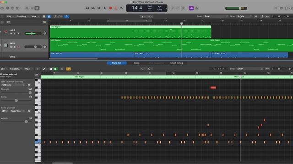Record-enable the Inst 3 track
The height and width of the screenshot is (164, 293).
pyautogui.click(x=18, y=33)
